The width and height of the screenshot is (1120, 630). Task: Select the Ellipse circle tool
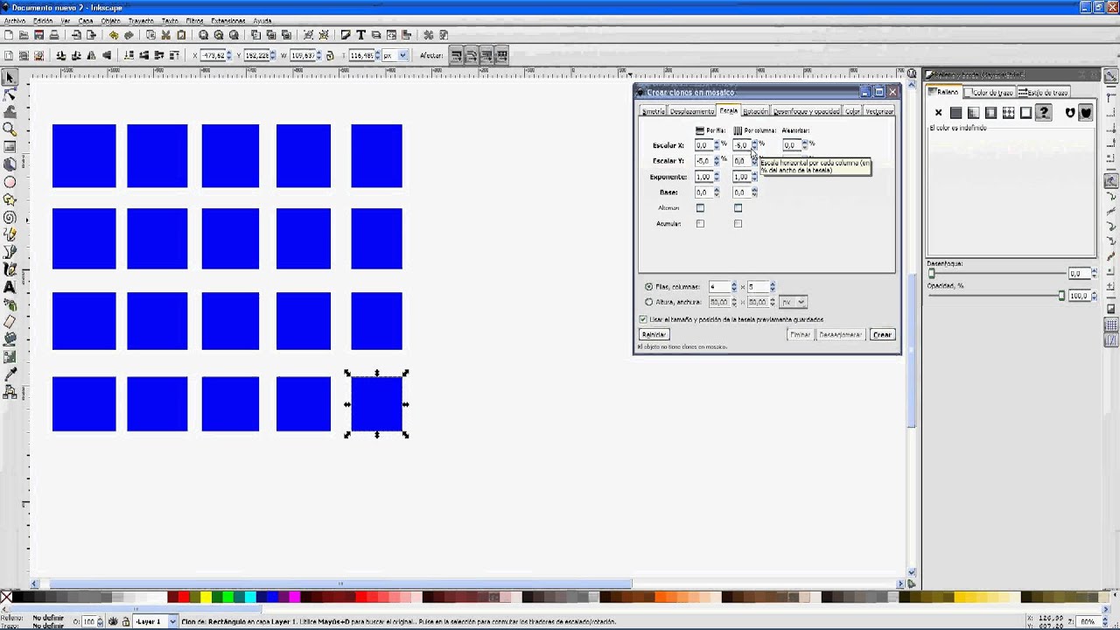10,182
